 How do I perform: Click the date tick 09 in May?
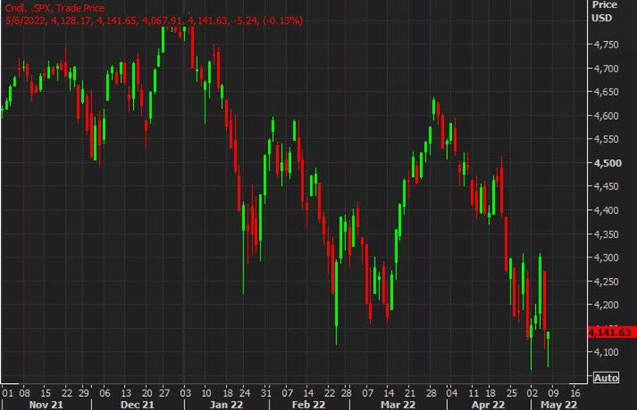click(553, 393)
